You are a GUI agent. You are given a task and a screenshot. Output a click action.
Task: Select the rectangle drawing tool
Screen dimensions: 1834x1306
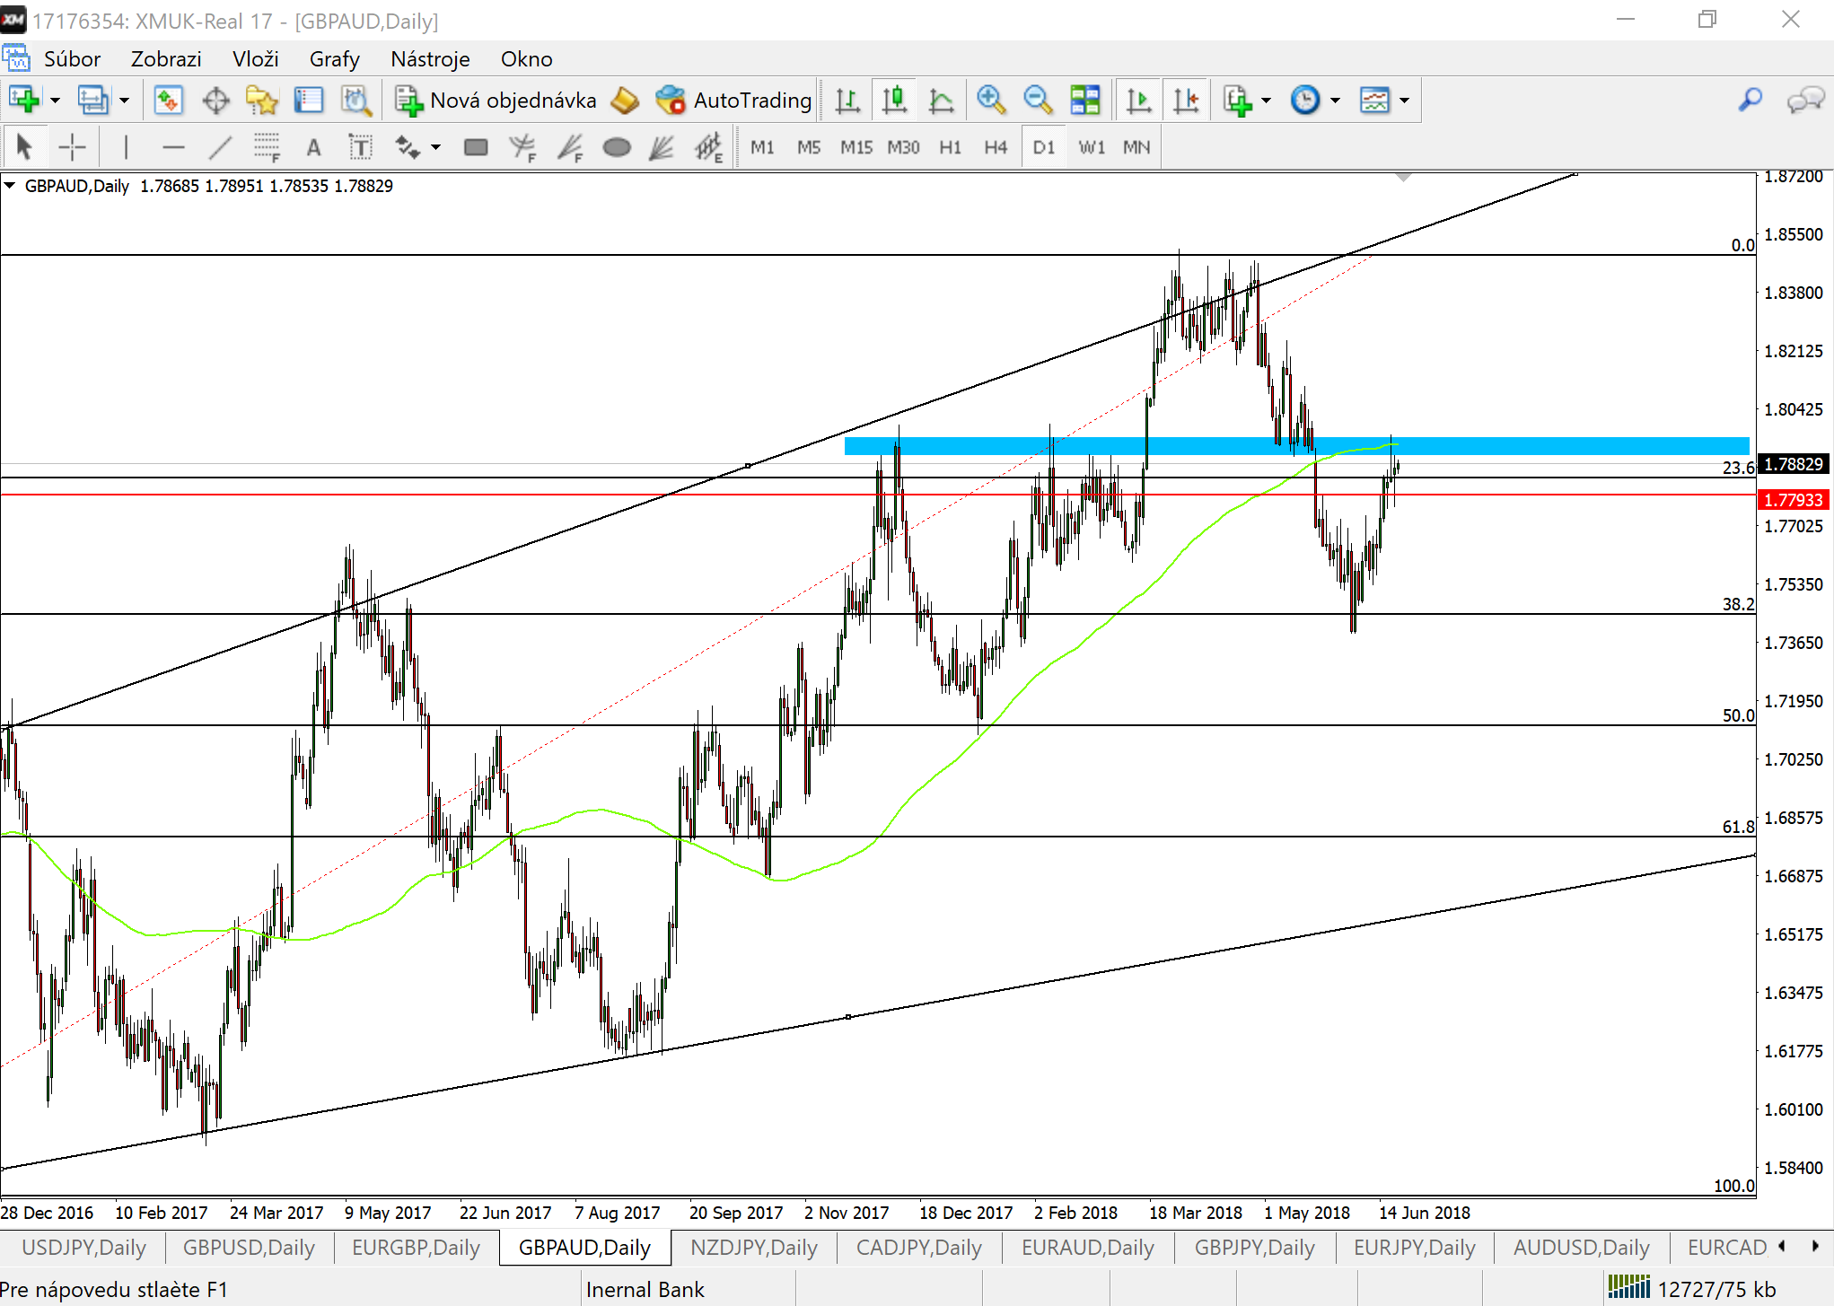click(476, 146)
